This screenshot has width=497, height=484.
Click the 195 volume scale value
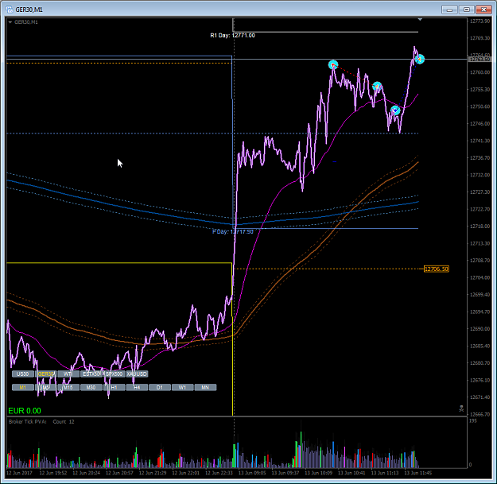pyautogui.click(x=472, y=421)
